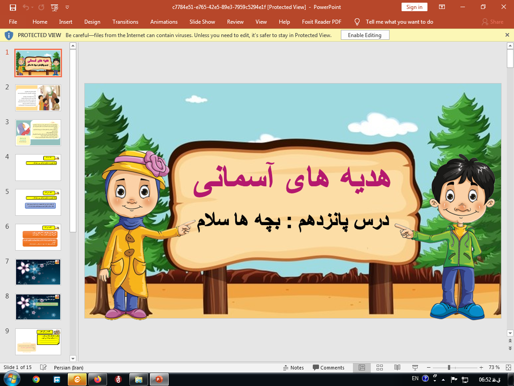Click the zoom slider handle
The width and height of the screenshot is (514, 386).
[449, 368]
